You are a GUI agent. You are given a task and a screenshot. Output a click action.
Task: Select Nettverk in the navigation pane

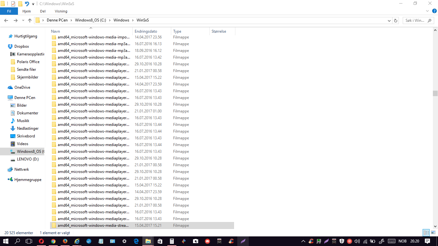pyautogui.click(x=19, y=169)
